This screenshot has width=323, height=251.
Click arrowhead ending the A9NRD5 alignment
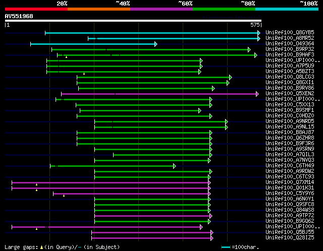pos(227,122)
